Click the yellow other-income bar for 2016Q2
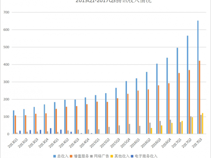This screenshot has width=211, height=158. tap(151, 131)
